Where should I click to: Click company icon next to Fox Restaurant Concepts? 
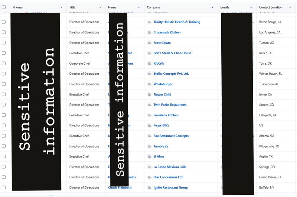pos(150,136)
